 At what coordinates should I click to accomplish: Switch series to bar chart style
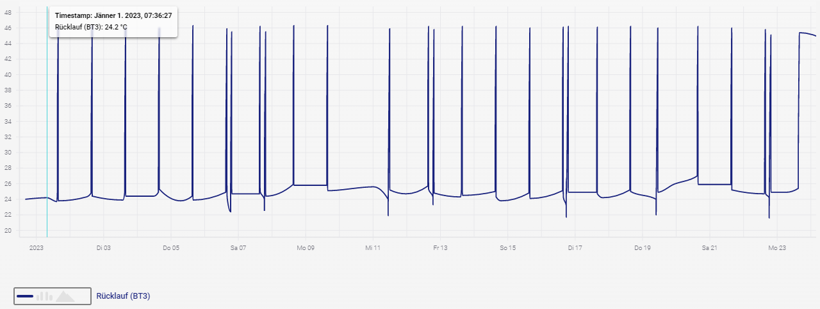(x=44, y=296)
